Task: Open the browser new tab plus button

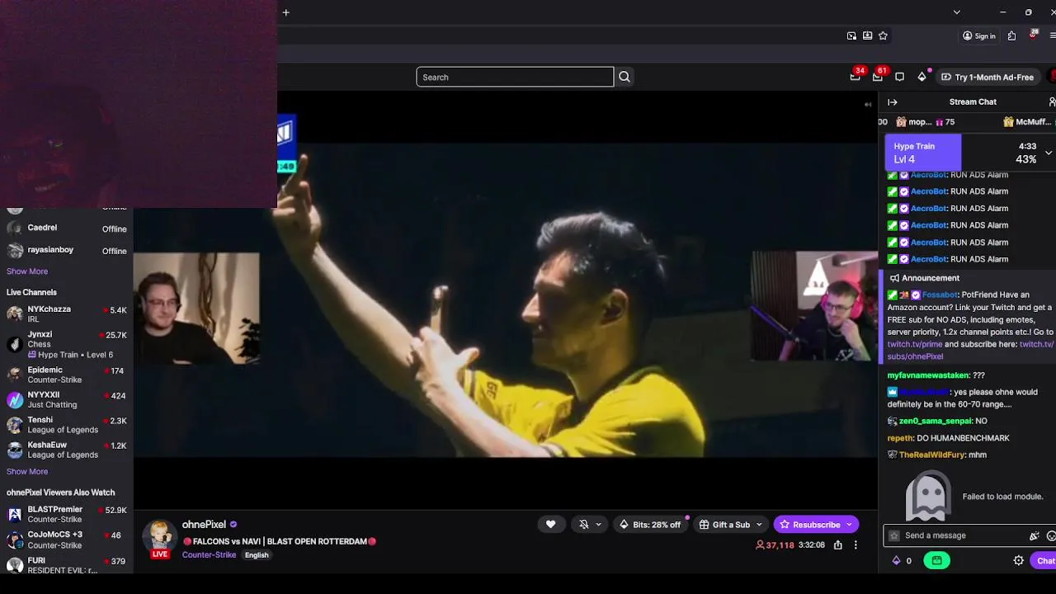Action: tap(286, 12)
